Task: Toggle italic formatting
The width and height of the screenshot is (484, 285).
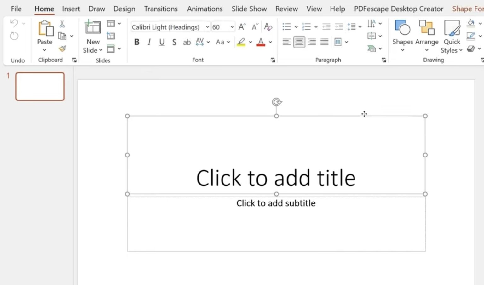Action: point(149,42)
